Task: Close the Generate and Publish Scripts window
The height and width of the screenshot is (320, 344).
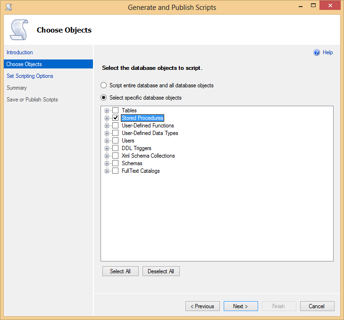Action: 330,6
